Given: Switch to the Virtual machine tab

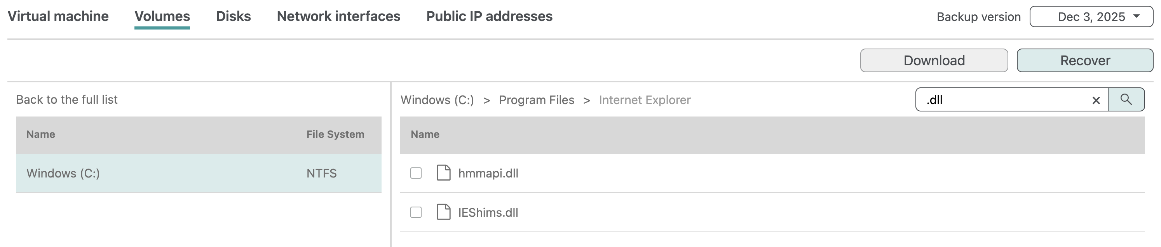Looking at the screenshot, I should [58, 16].
